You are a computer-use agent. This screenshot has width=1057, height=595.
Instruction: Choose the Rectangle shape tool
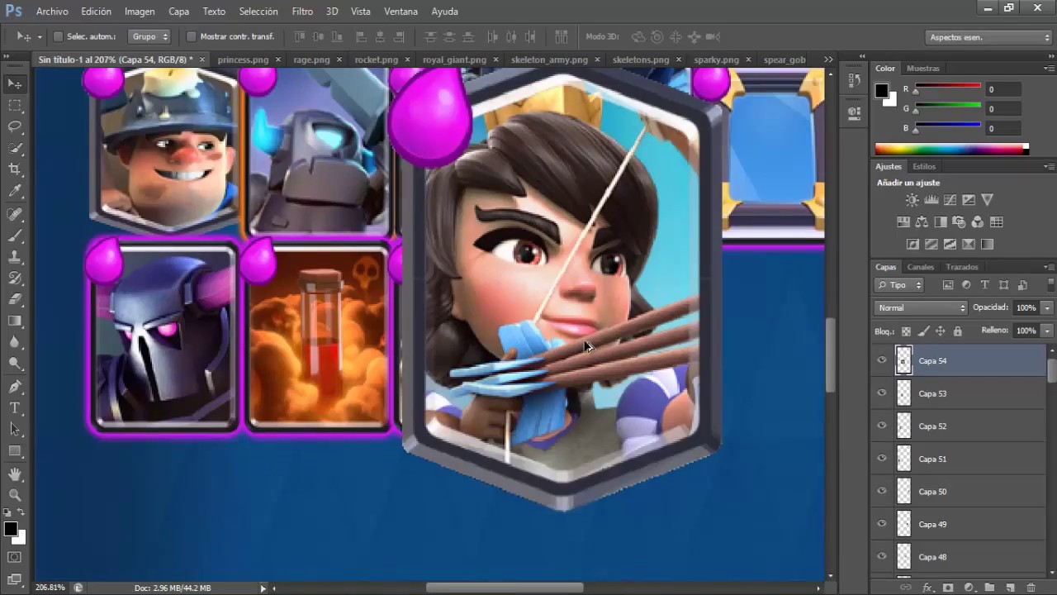15,450
